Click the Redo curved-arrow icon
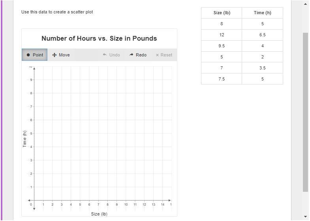The width and height of the screenshot is (310, 221). point(131,55)
